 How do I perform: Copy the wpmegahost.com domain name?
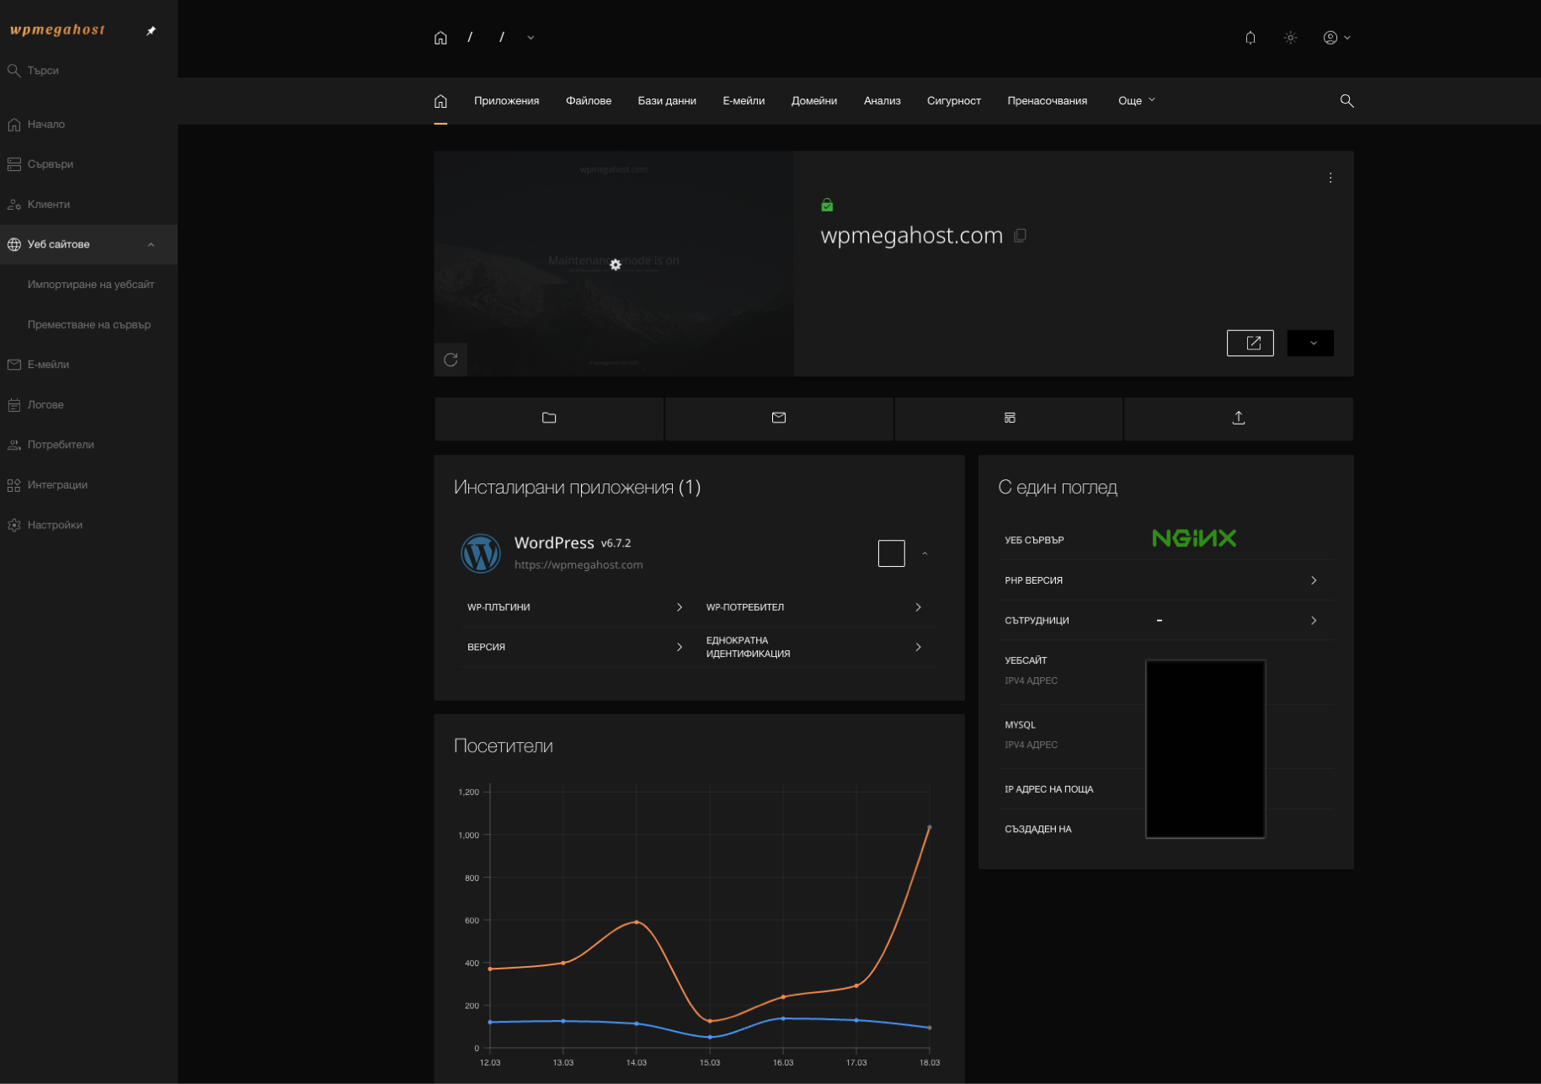click(x=1020, y=236)
